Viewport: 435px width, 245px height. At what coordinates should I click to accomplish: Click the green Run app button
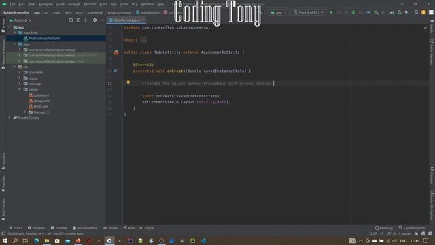pos(332,12)
